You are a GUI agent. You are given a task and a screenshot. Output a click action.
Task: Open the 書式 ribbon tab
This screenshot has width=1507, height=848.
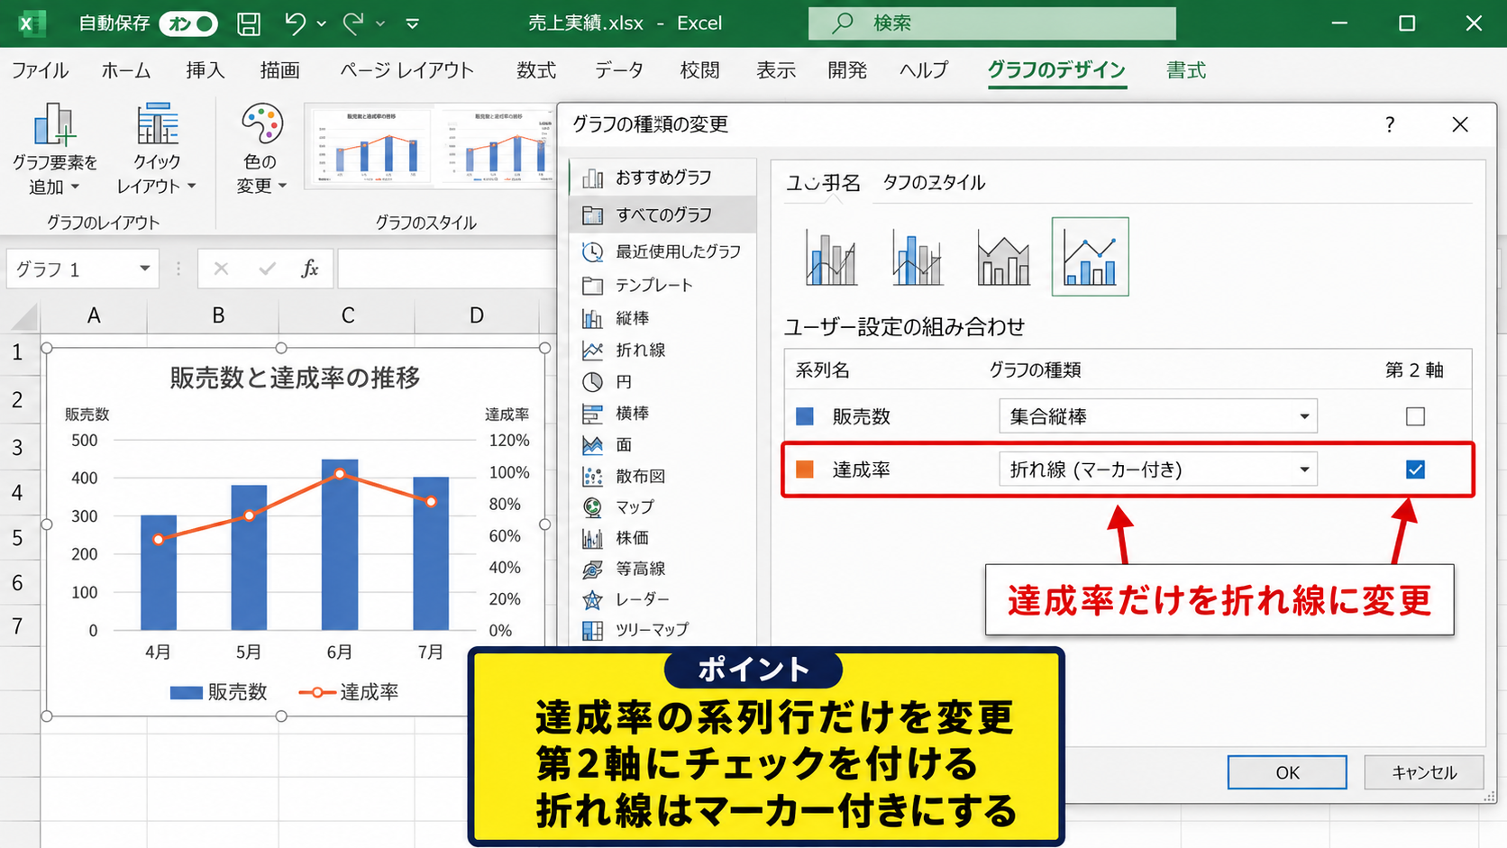pyautogui.click(x=1186, y=70)
